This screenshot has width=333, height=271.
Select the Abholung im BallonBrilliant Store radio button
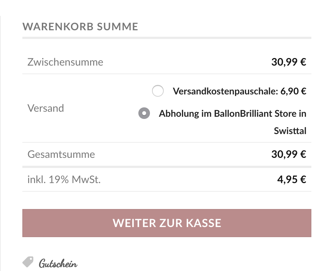coord(144,114)
